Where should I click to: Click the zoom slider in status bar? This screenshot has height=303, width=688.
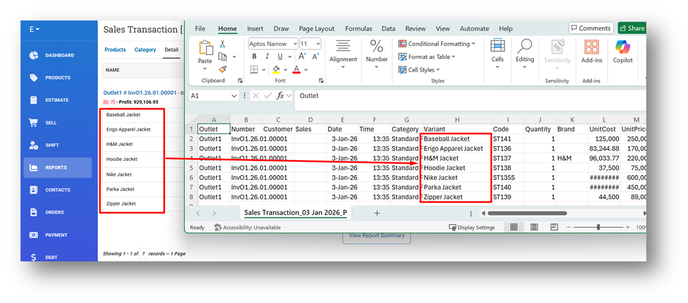tap(598, 227)
